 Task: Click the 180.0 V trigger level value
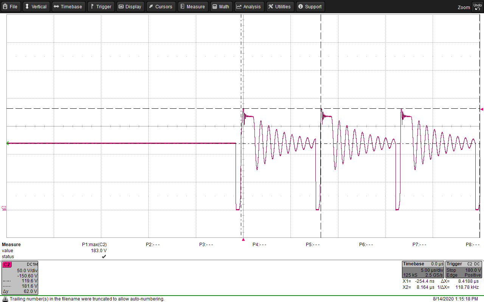tap(473, 270)
